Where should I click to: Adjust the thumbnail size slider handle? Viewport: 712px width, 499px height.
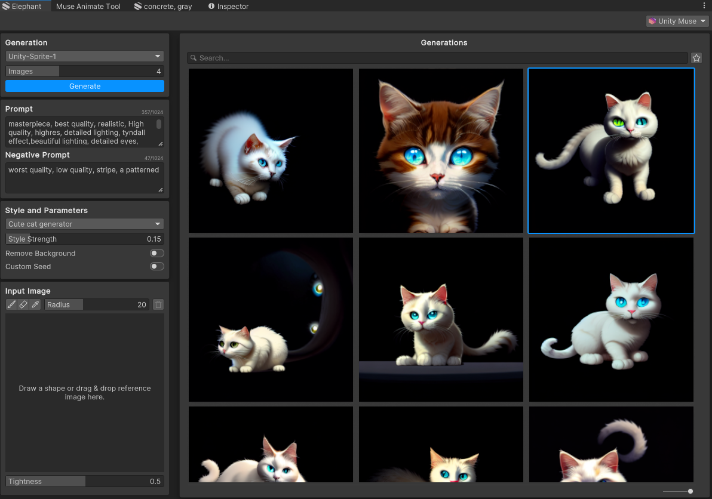[x=690, y=491]
